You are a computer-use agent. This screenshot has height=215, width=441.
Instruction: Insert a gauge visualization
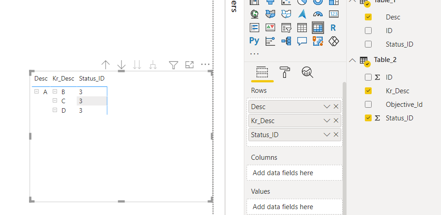click(x=318, y=14)
